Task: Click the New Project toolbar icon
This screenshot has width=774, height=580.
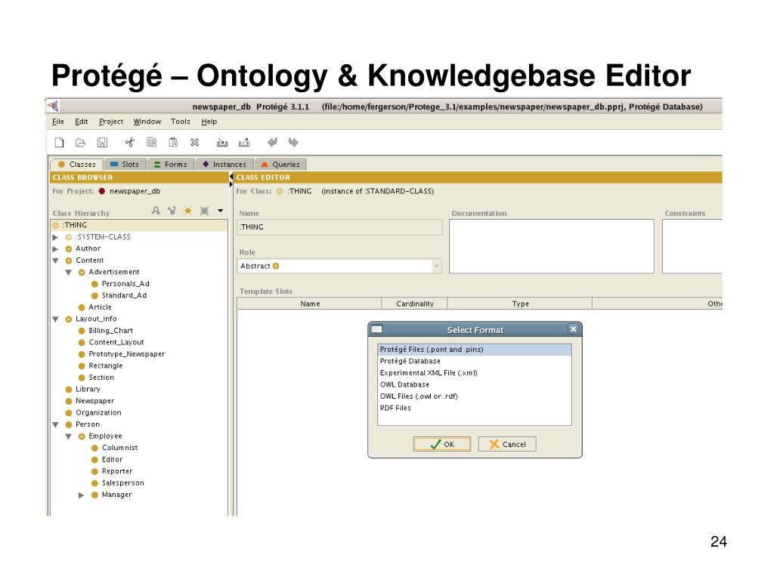Action: [x=59, y=143]
